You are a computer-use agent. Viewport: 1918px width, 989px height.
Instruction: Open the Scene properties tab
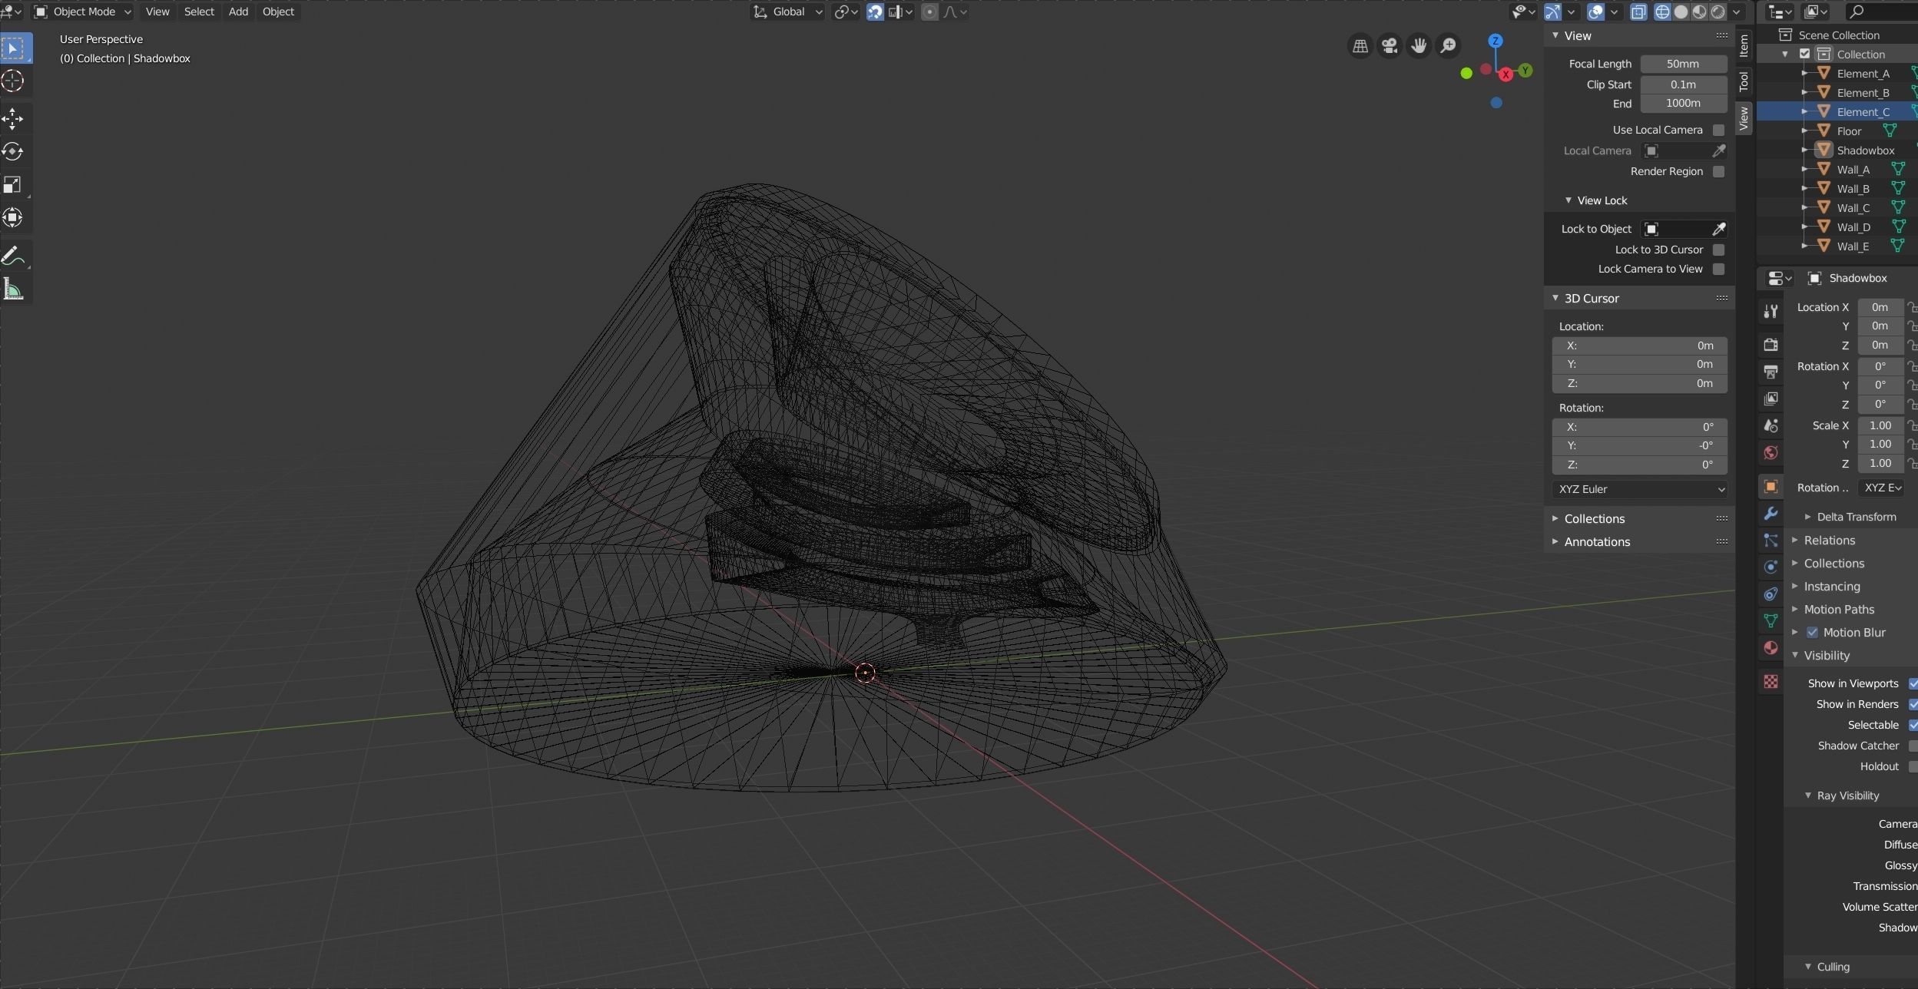(1771, 425)
